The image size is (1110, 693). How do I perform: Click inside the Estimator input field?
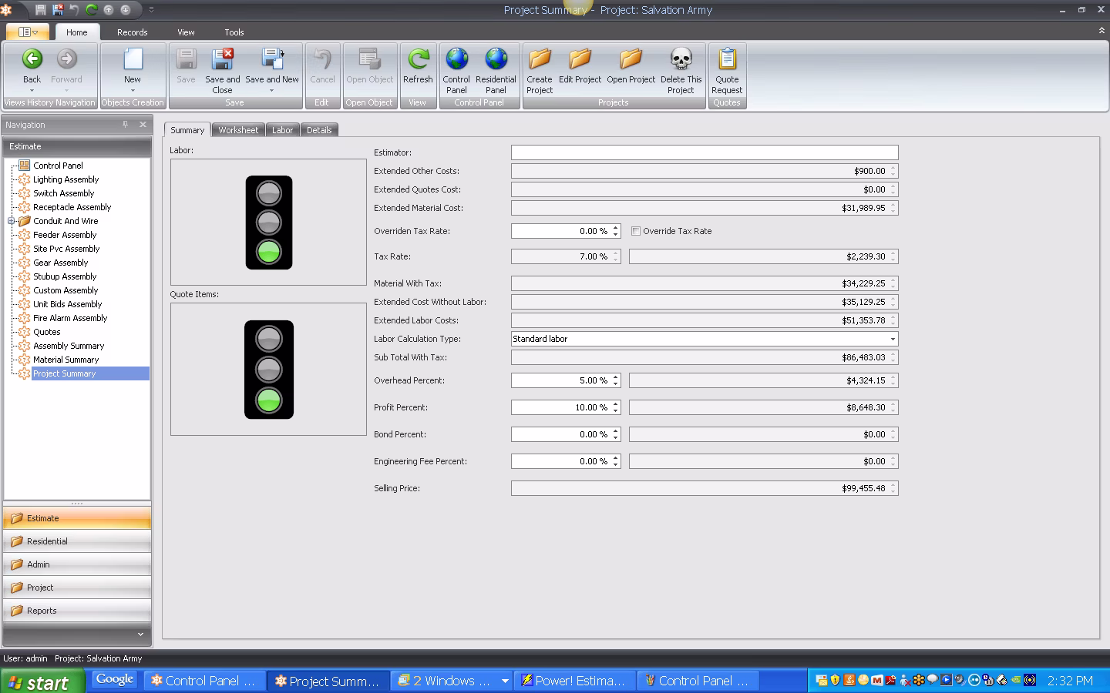pyautogui.click(x=704, y=152)
